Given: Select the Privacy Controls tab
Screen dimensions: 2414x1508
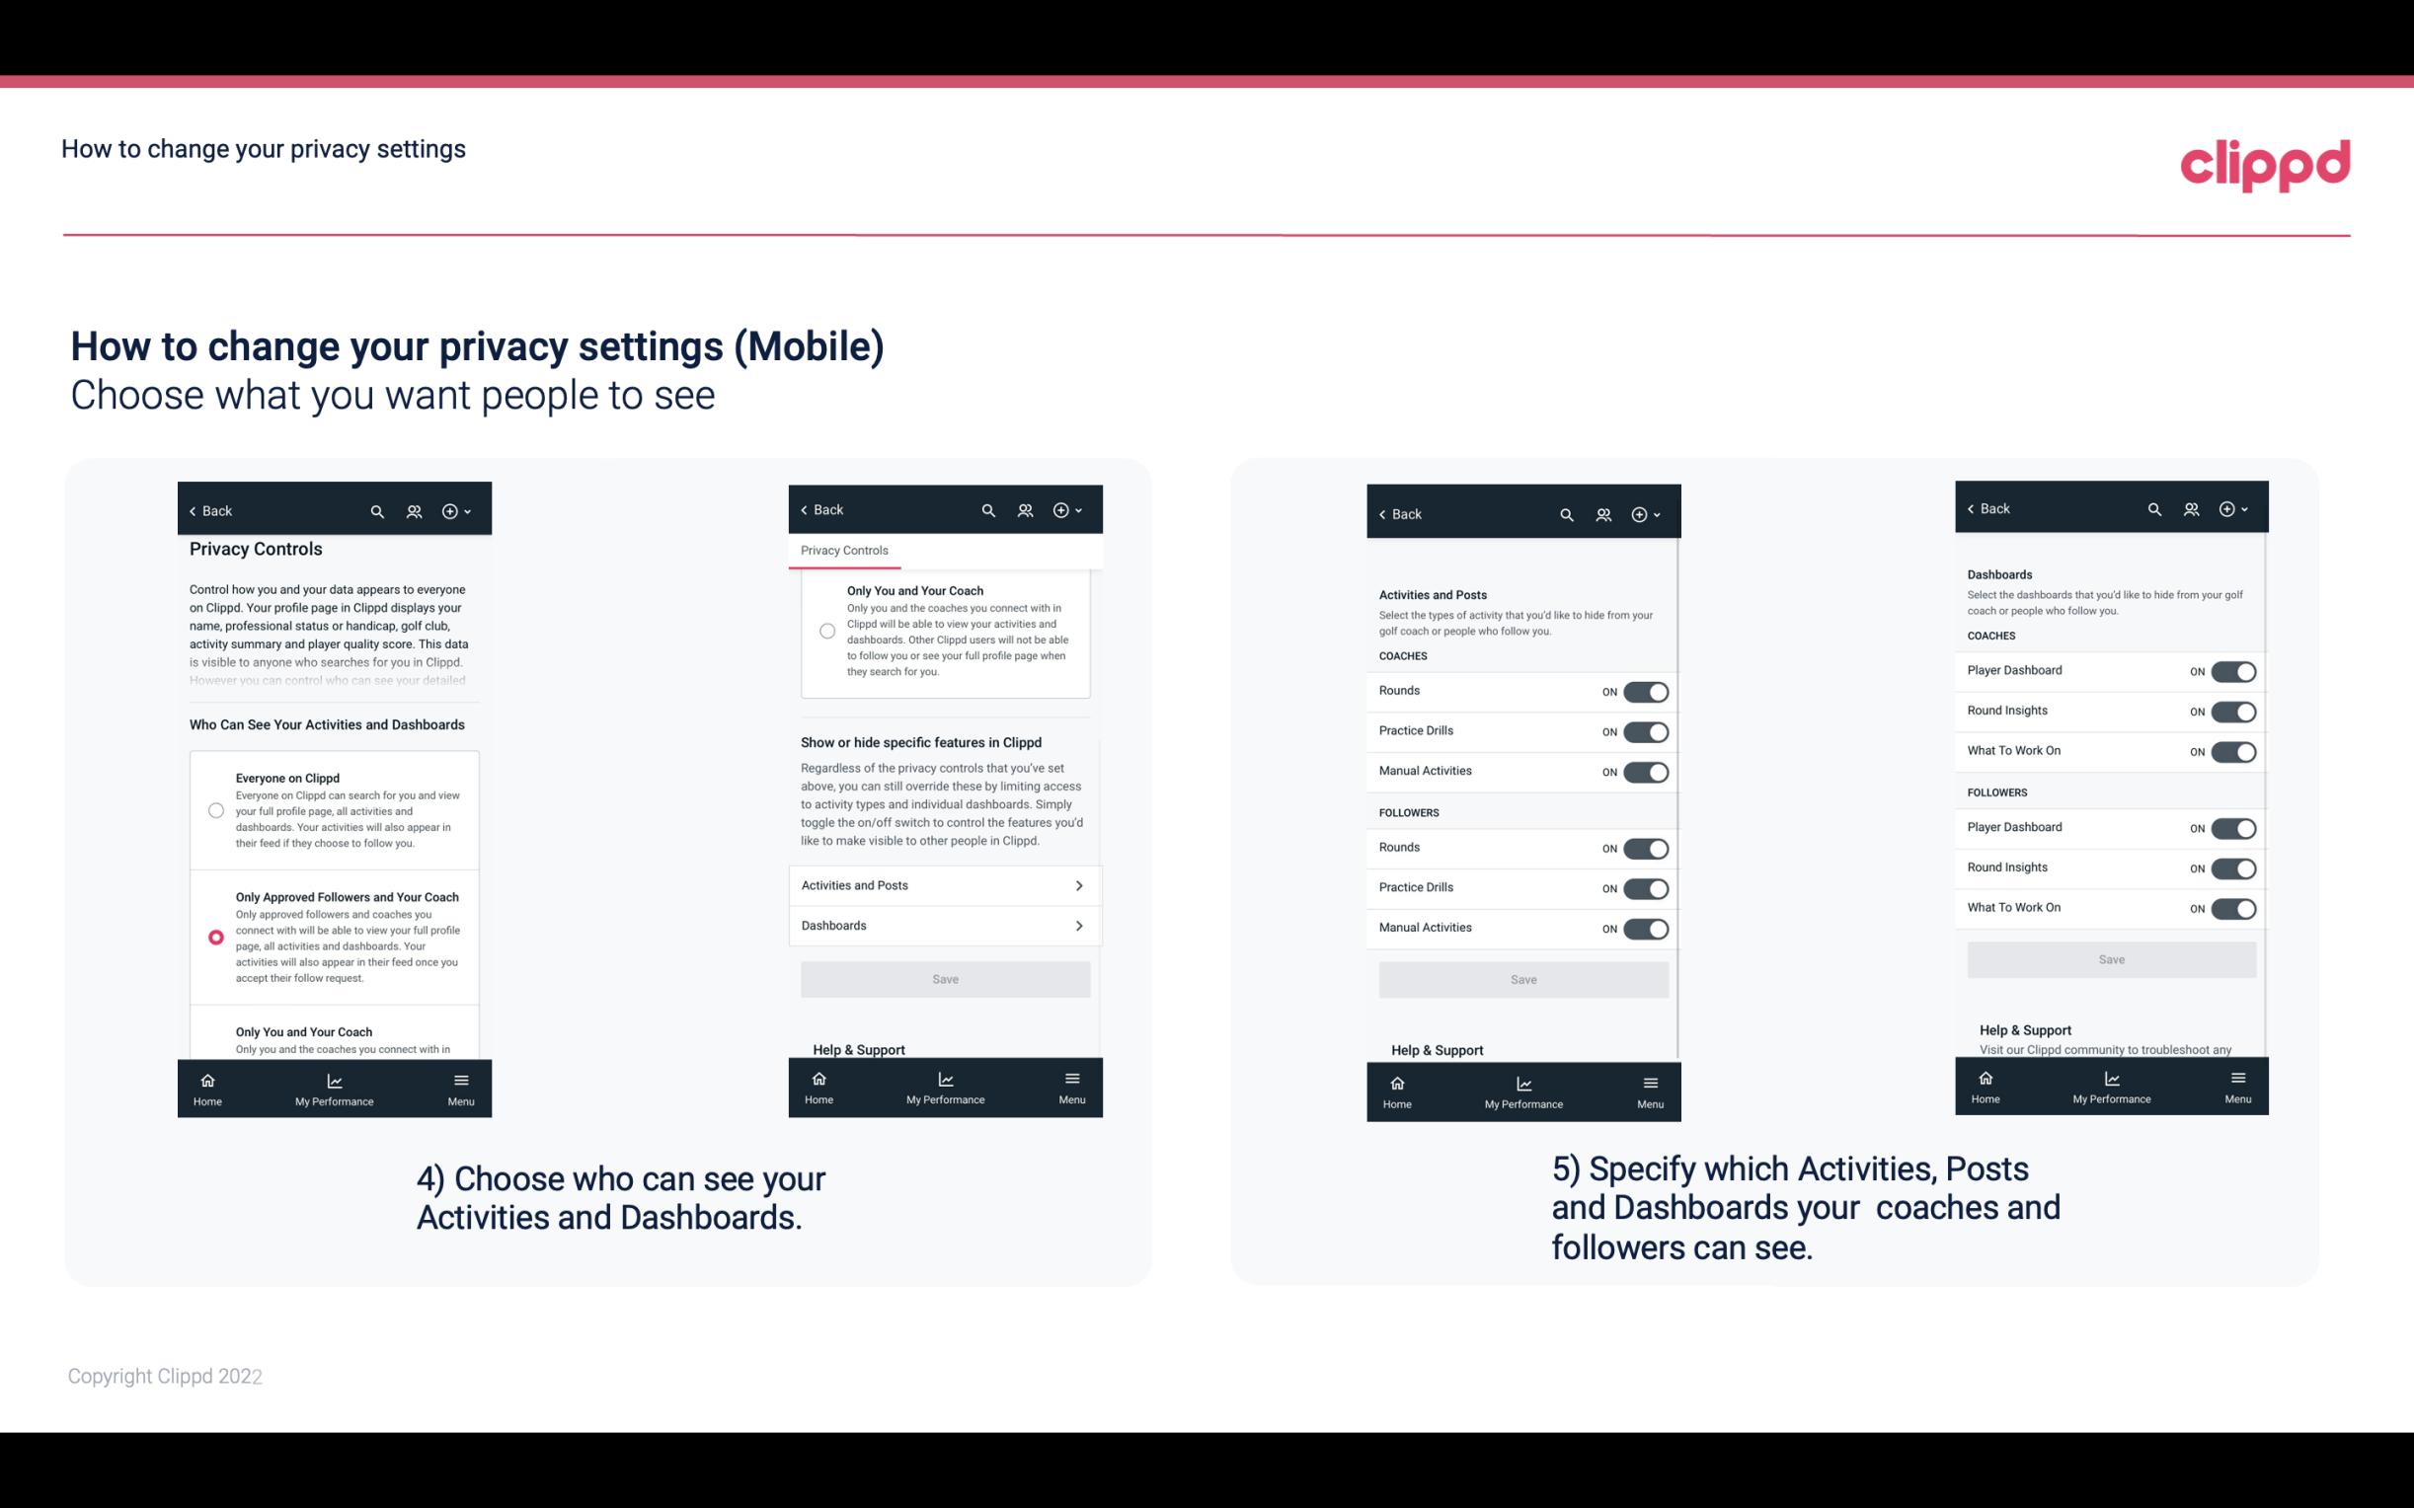Looking at the screenshot, I should coord(843,551).
